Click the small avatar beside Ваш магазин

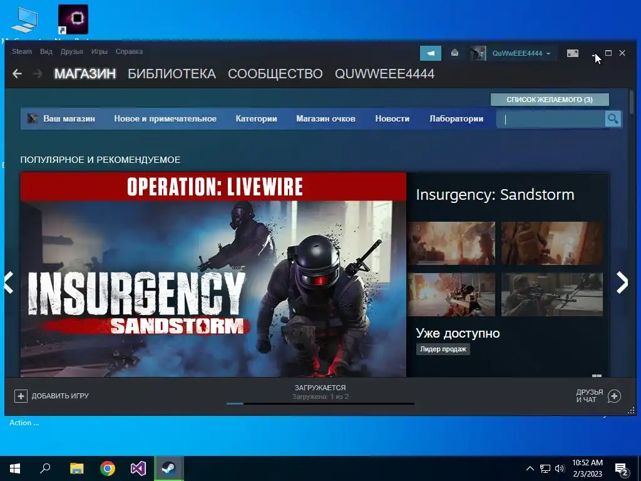pyautogui.click(x=33, y=118)
